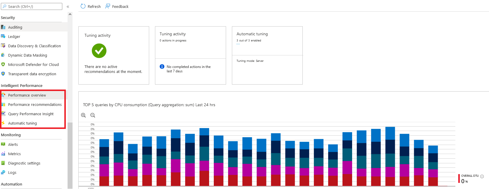Click the Performance overview icon

[x=4, y=95]
